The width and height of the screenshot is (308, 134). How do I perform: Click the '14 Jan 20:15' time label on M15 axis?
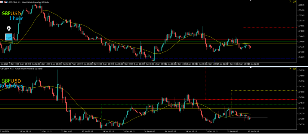pos(212,131)
